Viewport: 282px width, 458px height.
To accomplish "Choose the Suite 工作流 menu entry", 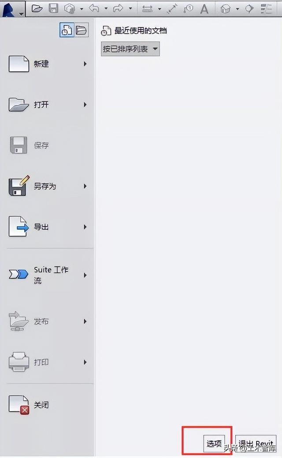I will (48, 275).
